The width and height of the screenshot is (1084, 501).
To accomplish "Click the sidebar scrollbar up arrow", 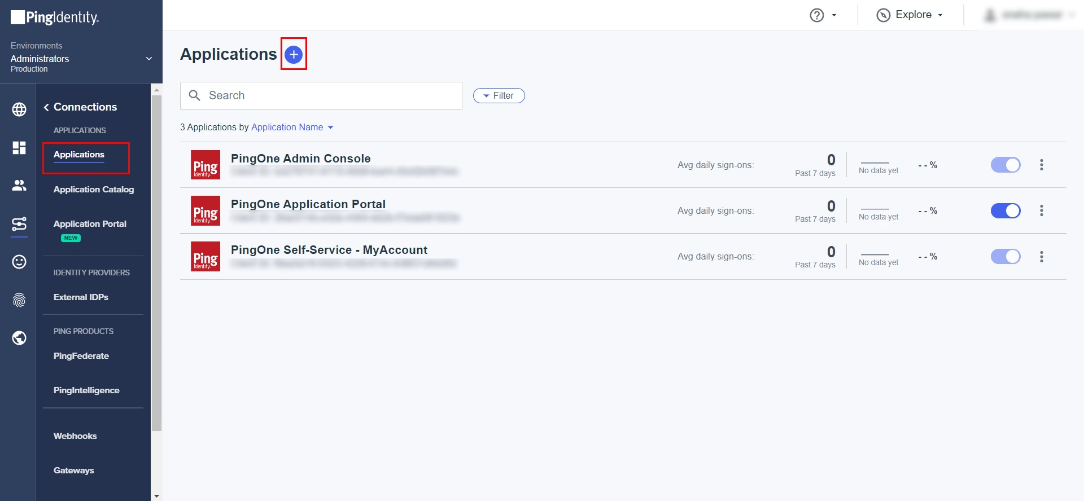I will click(156, 89).
